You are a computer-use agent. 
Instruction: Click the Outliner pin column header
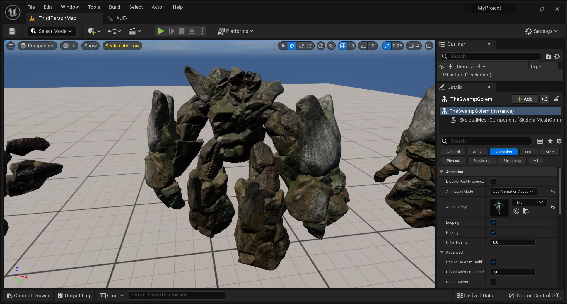coord(450,66)
